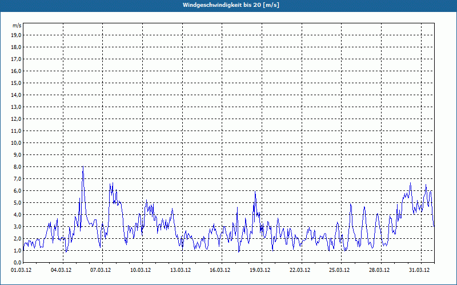
Task: Click the 7,0 y-axis label
Action: (17, 178)
